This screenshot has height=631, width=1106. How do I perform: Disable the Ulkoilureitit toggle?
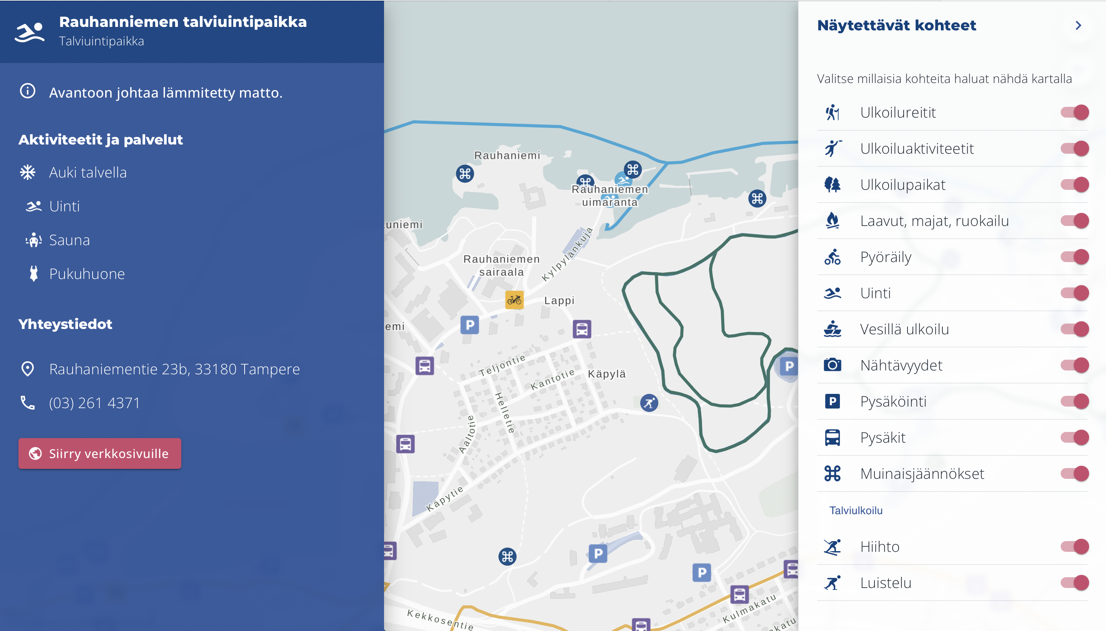(1075, 112)
